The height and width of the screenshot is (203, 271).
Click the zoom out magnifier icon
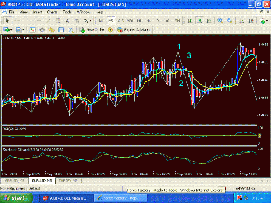pyautogui.click(x=229, y=21)
